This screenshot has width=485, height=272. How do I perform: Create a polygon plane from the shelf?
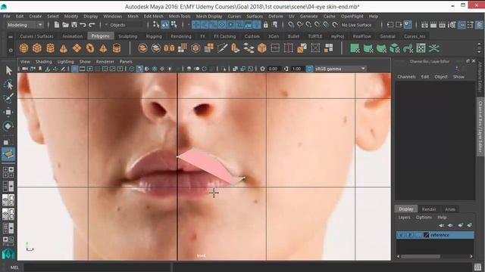pos(77,48)
